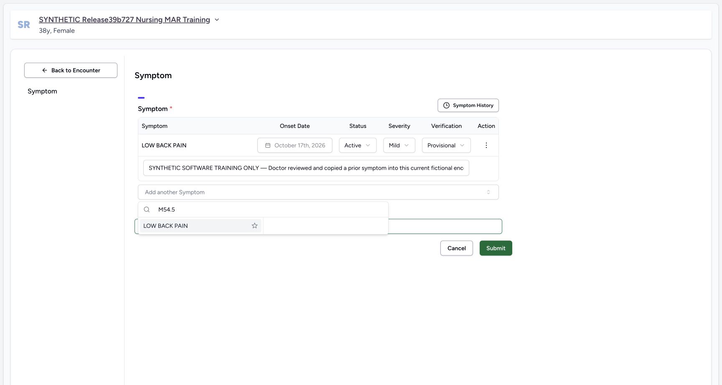722x385 pixels.
Task: Open Symptom History
Action: [x=468, y=105]
